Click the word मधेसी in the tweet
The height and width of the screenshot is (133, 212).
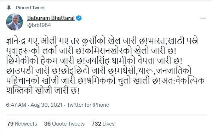[x=126, y=71]
